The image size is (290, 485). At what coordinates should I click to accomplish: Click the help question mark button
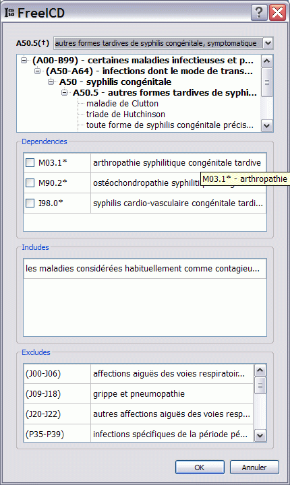pos(259,13)
